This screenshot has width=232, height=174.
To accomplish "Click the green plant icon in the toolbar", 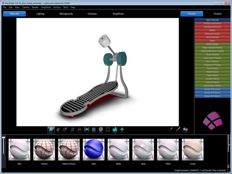I will 122,130.
